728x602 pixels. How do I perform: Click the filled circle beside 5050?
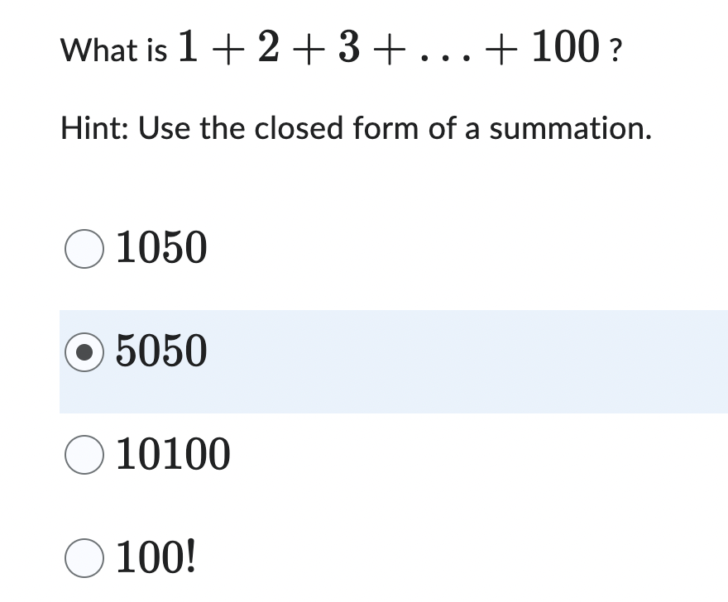pos(84,351)
